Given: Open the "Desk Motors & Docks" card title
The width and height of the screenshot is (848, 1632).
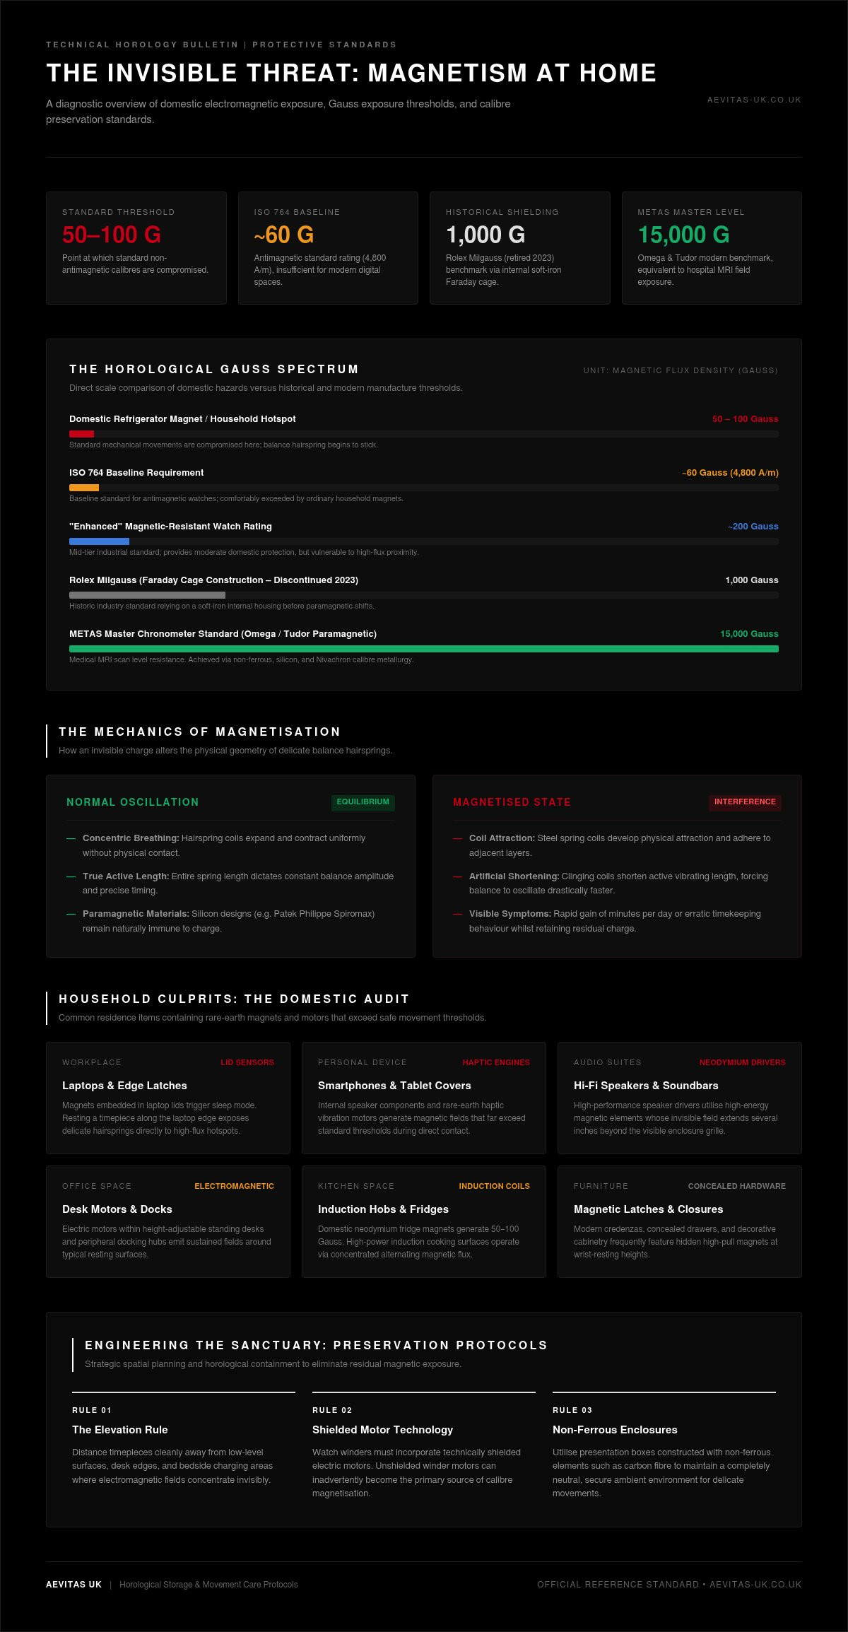Looking at the screenshot, I should pyautogui.click(x=117, y=1209).
